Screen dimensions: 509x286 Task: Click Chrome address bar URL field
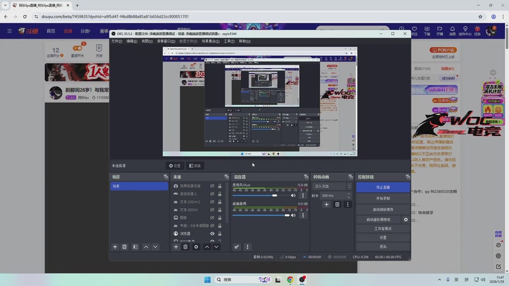point(255,17)
